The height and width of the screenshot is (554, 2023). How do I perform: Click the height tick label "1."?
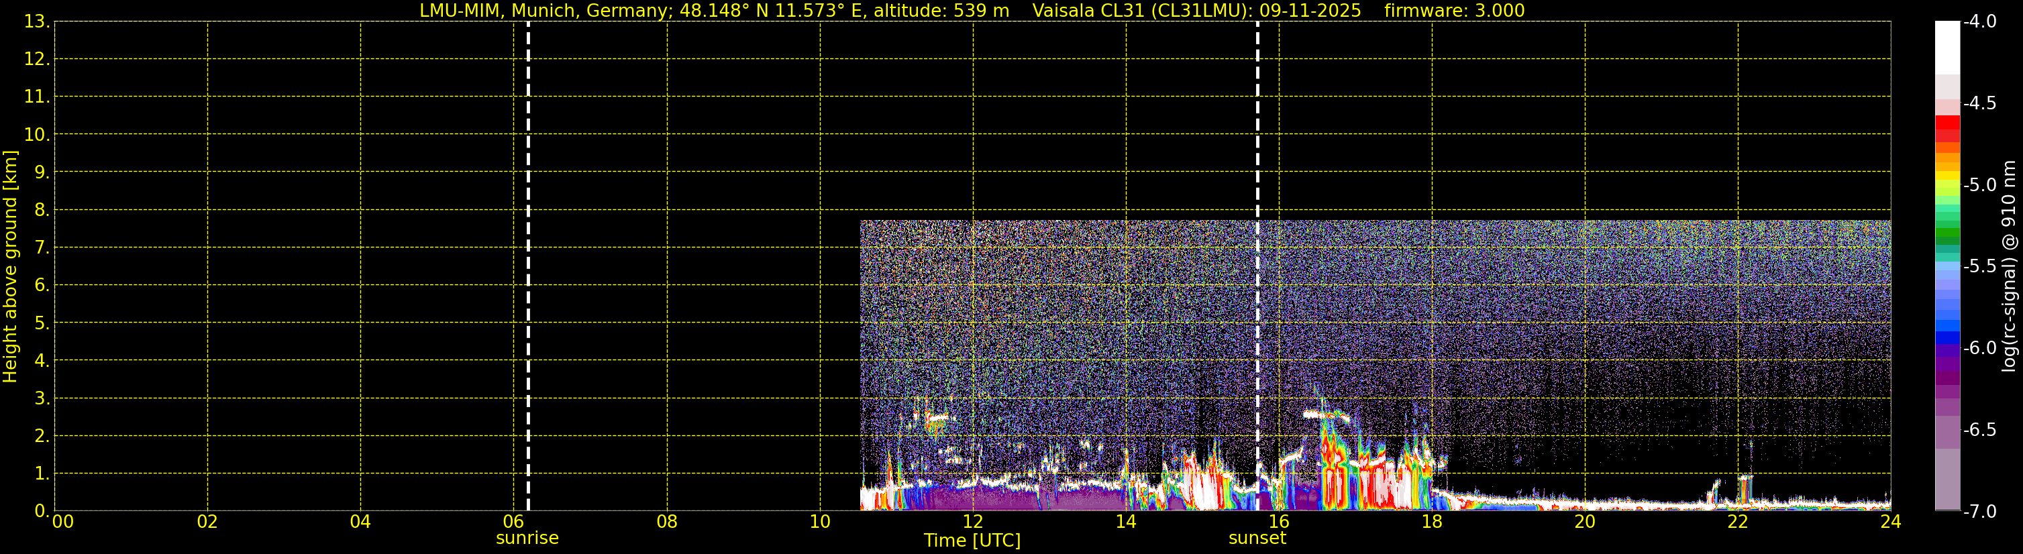(42, 474)
